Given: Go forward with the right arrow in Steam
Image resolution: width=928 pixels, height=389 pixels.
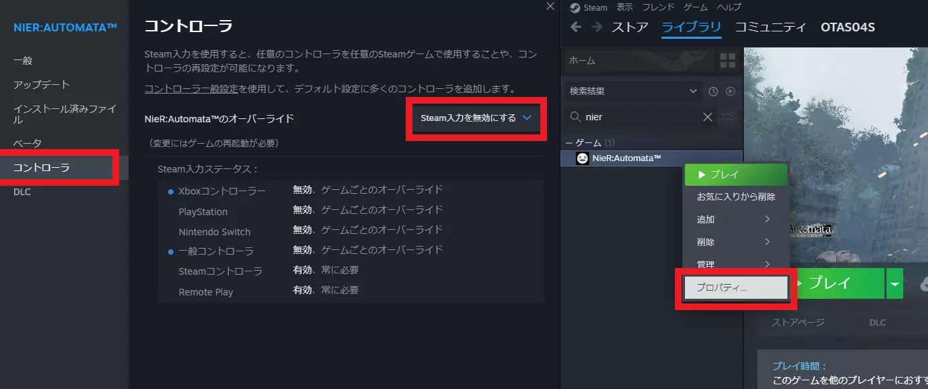Looking at the screenshot, I should point(597,27).
